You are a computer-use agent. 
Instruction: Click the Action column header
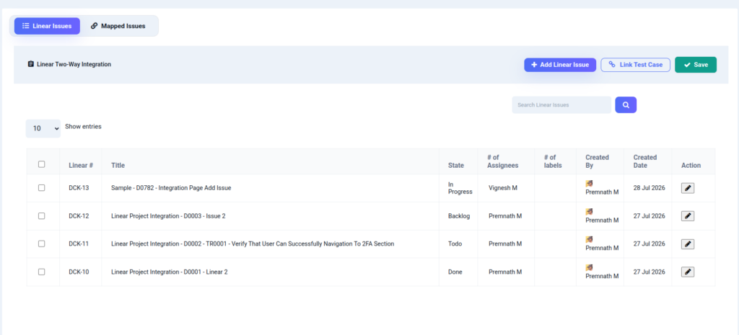point(691,166)
